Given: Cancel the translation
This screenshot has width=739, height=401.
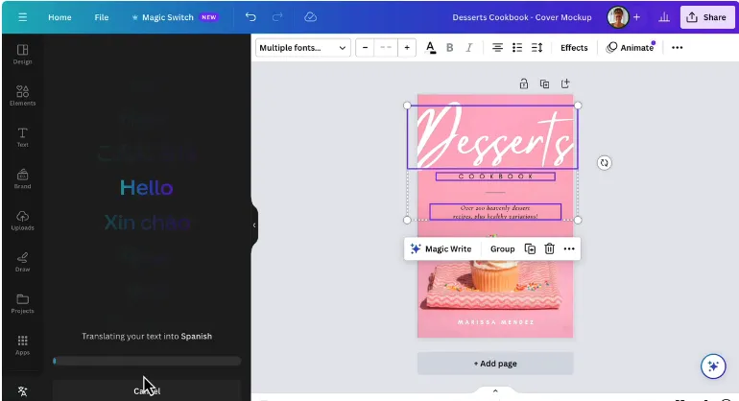Looking at the screenshot, I should coord(147,390).
